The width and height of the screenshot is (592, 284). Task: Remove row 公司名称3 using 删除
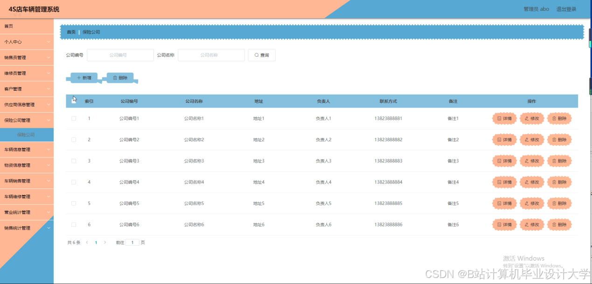(559, 161)
